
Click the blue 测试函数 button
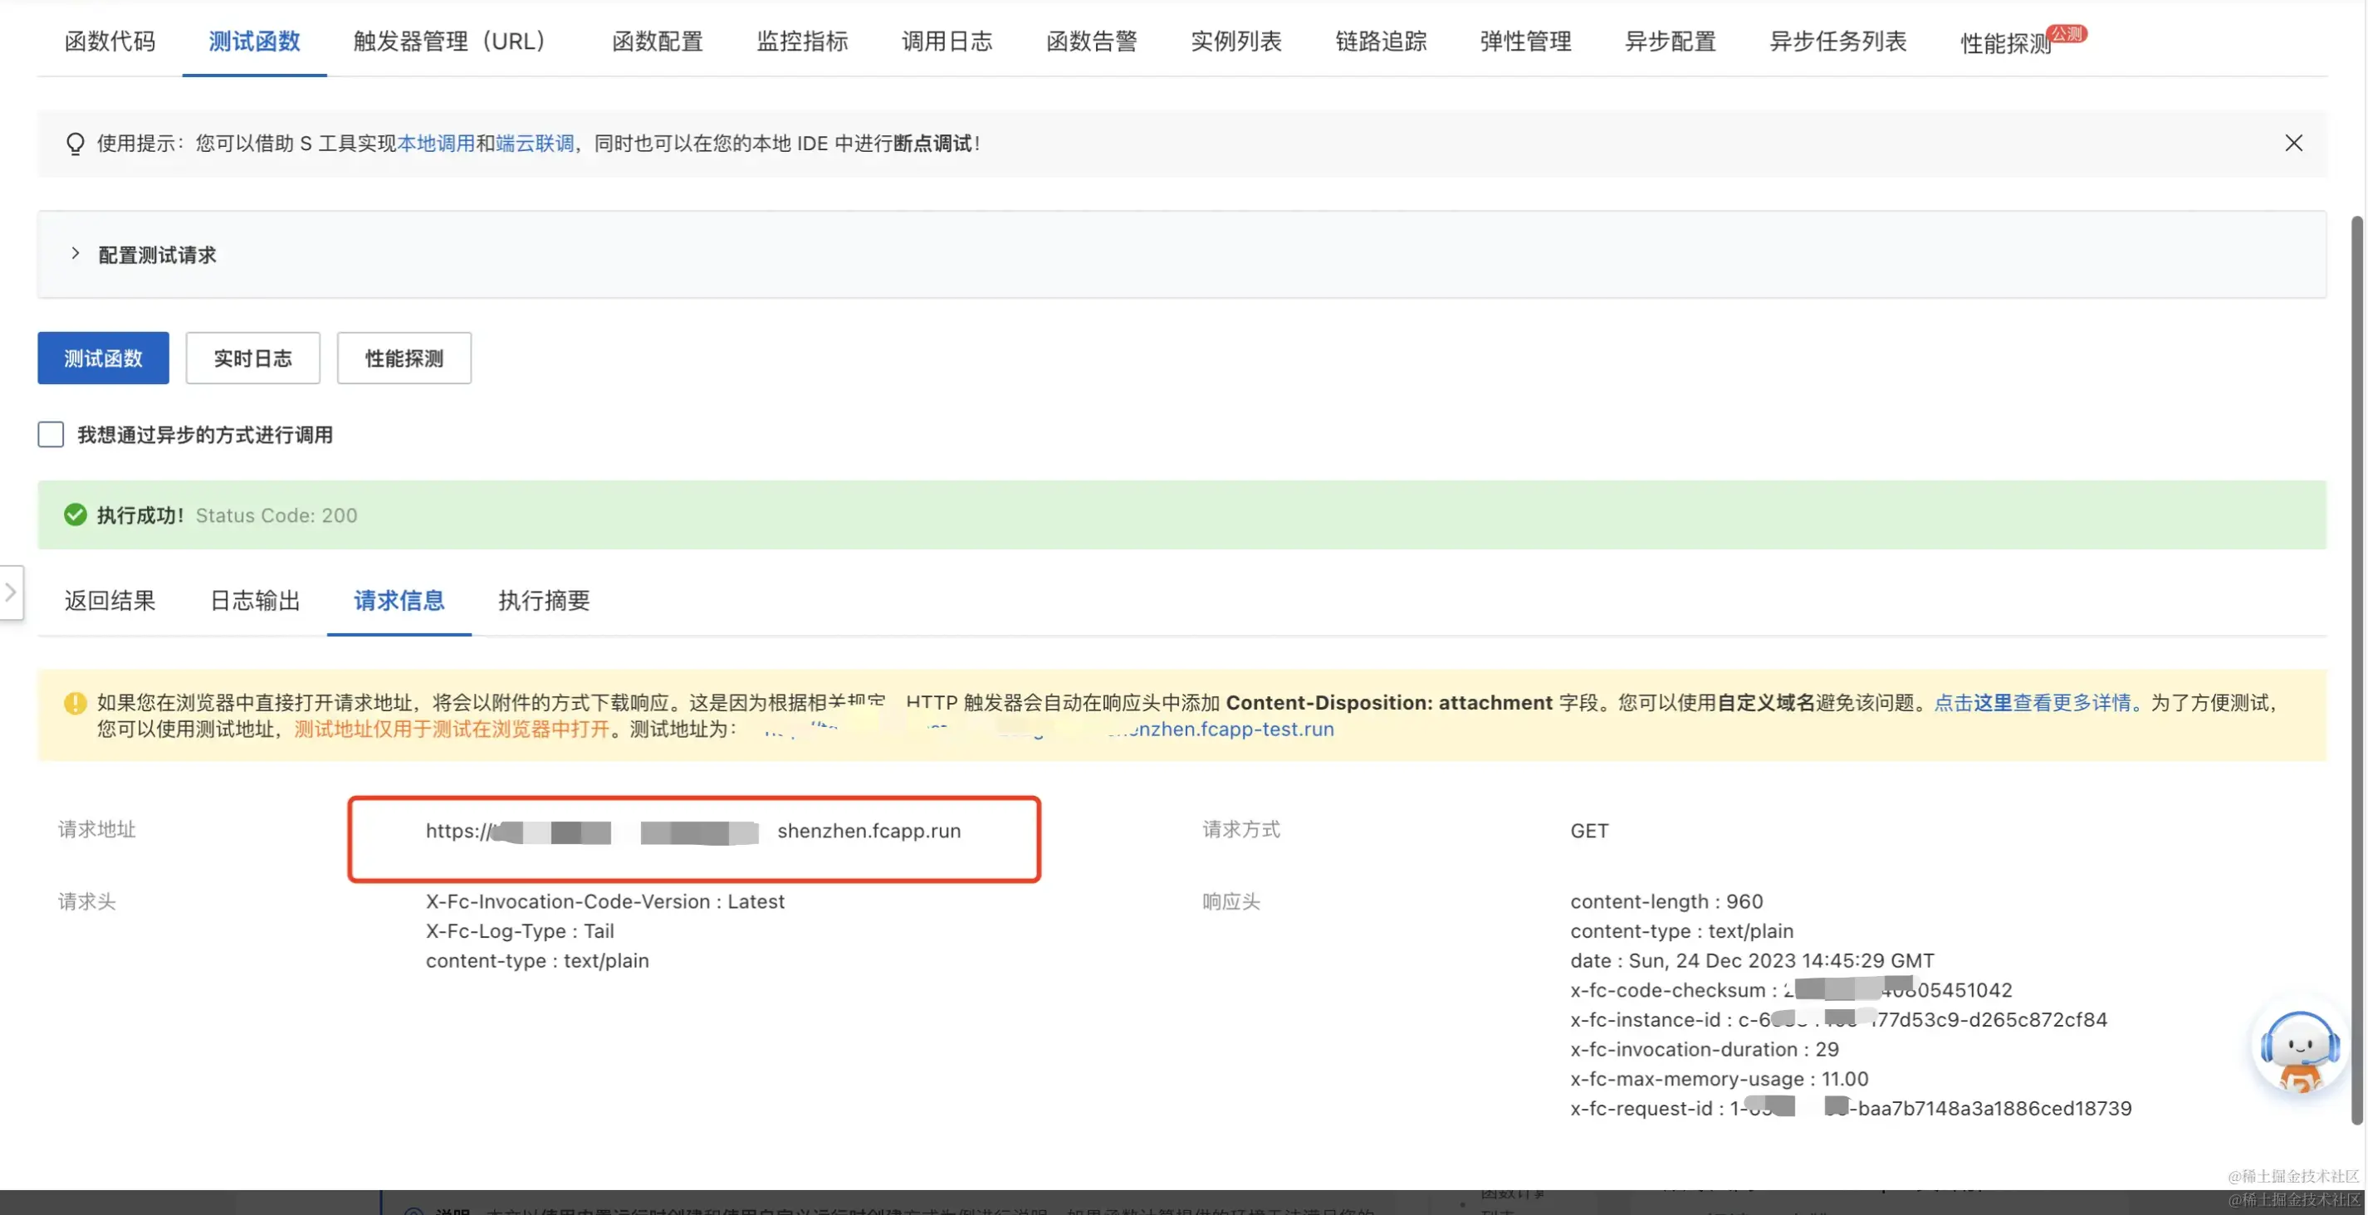tap(103, 359)
